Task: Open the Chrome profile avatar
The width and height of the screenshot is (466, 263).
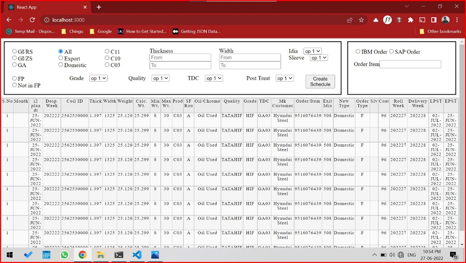Action: (x=445, y=20)
